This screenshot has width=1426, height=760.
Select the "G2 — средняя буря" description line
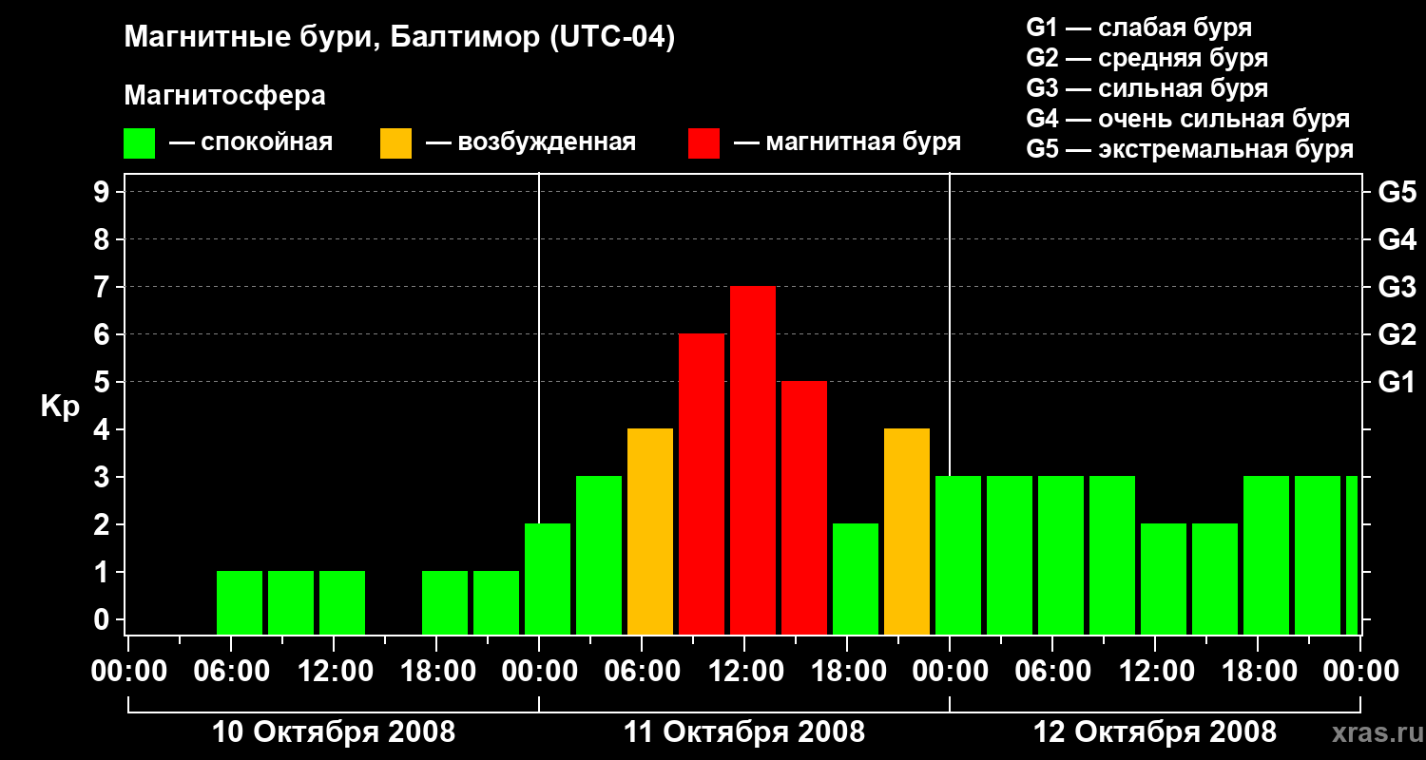point(1147,58)
